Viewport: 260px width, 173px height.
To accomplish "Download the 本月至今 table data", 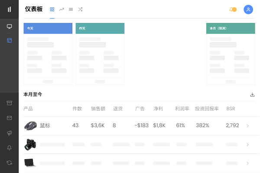I will click(252, 95).
